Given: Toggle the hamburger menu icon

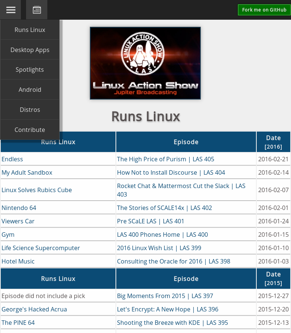Looking at the screenshot, I should click(x=10, y=10).
